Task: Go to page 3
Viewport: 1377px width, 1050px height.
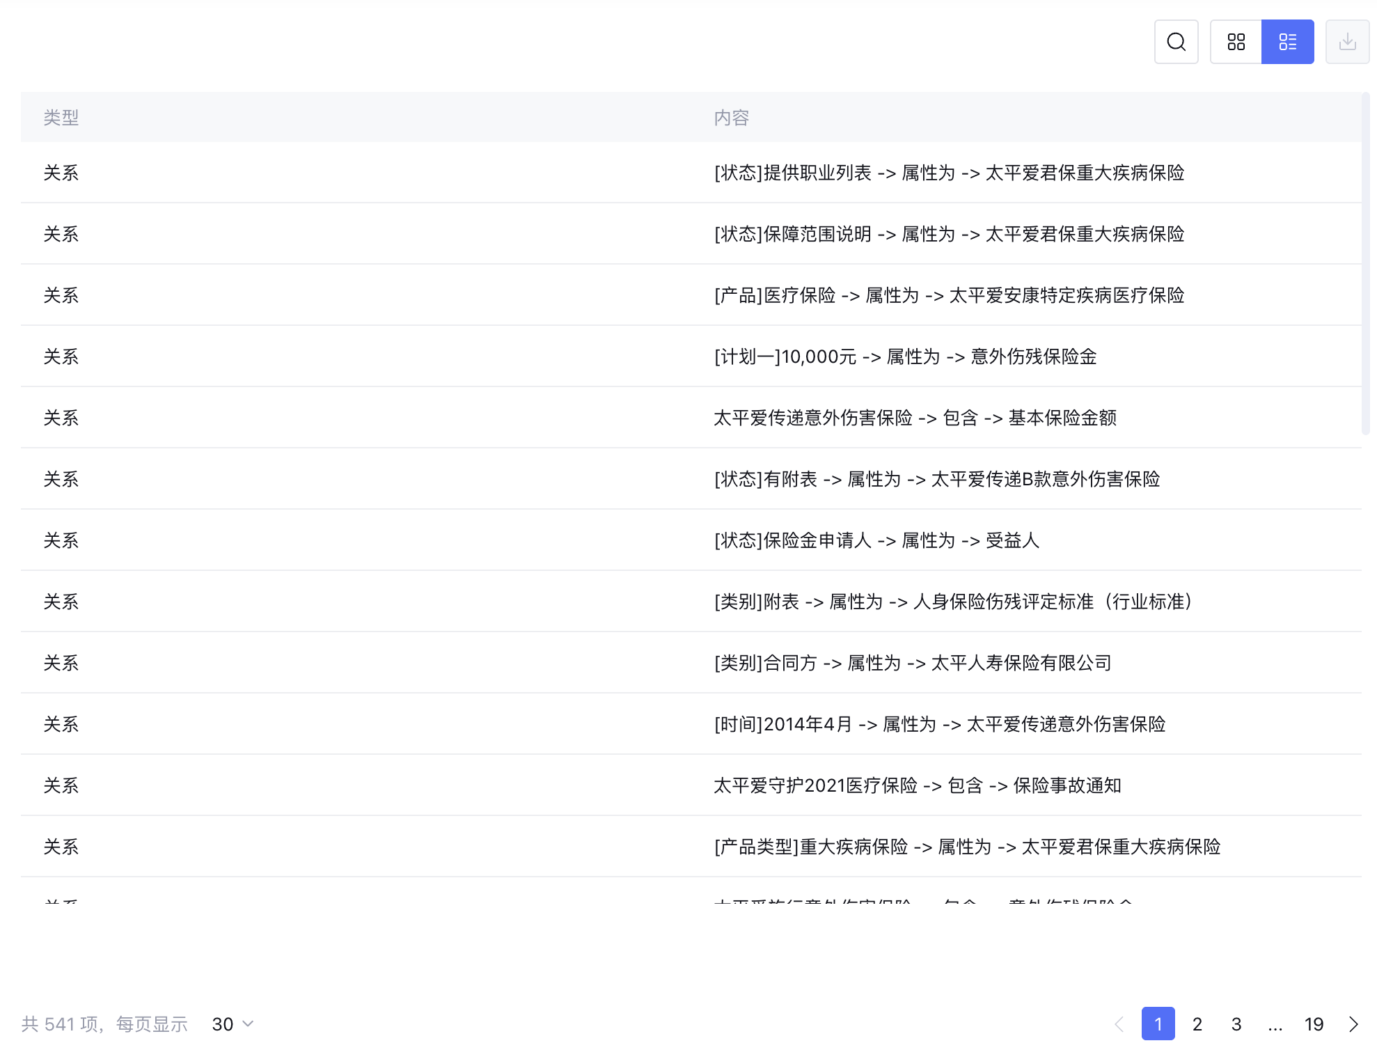Action: click(1236, 1024)
